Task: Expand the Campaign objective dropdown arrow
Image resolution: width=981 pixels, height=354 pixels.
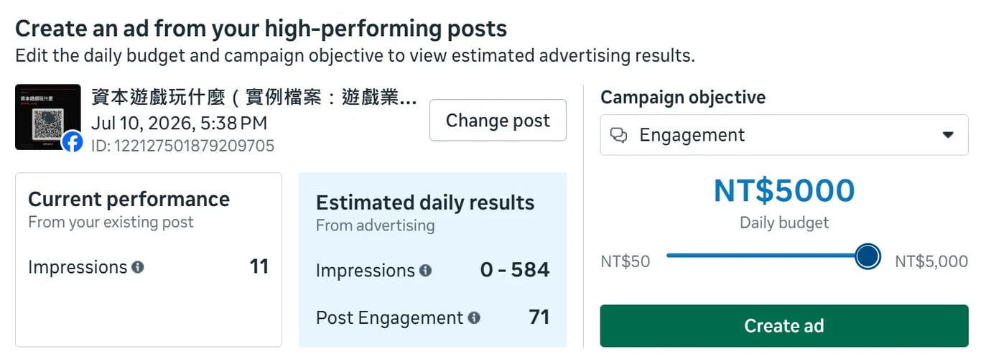Action: click(x=948, y=135)
